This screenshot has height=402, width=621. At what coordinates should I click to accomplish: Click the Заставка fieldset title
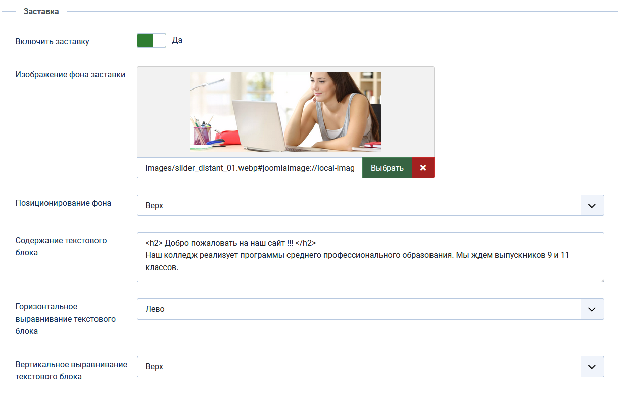[41, 11]
